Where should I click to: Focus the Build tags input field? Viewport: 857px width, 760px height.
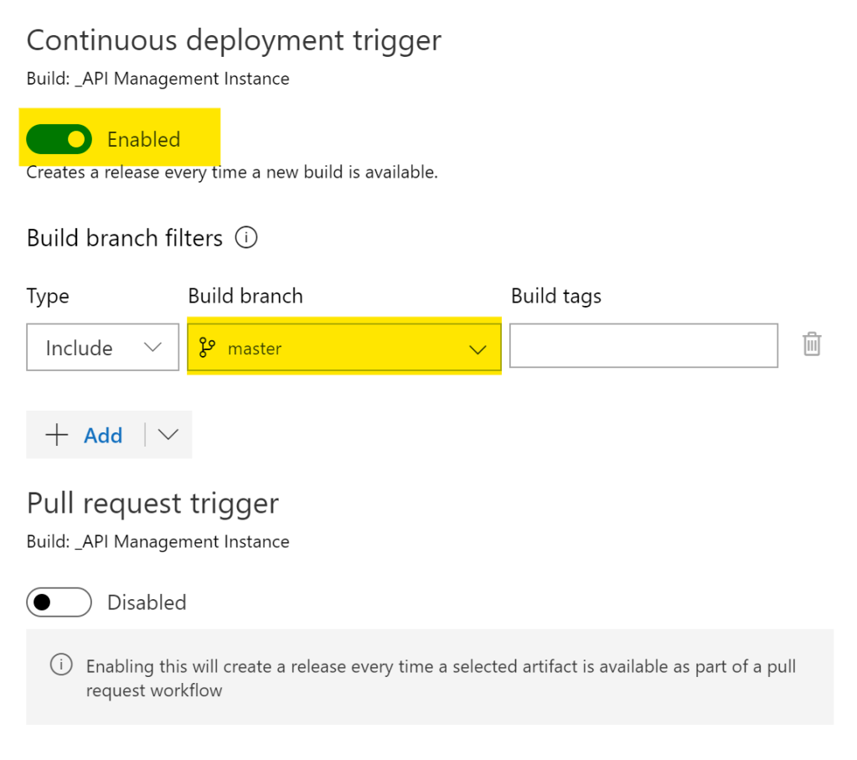pos(643,345)
